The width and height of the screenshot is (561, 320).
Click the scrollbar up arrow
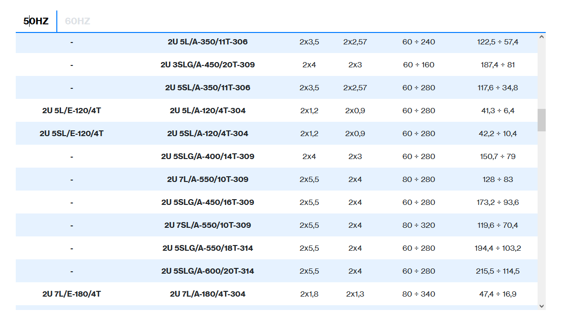click(x=541, y=37)
